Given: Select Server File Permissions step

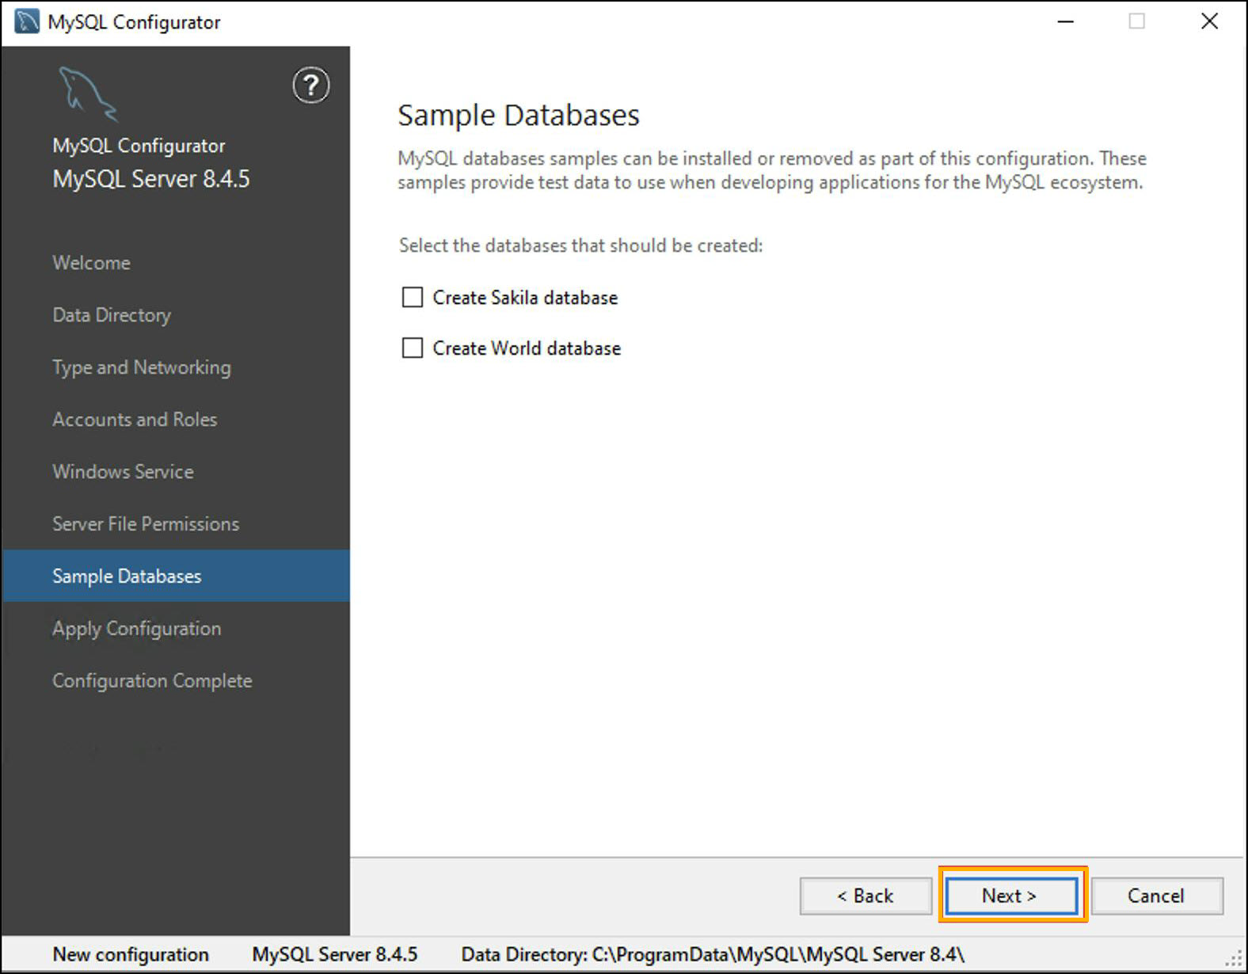Looking at the screenshot, I should [x=146, y=524].
